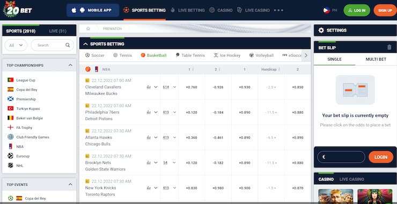The width and height of the screenshot is (397, 204).
Task: Click the orange Sign Up button
Action: click(385, 10)
